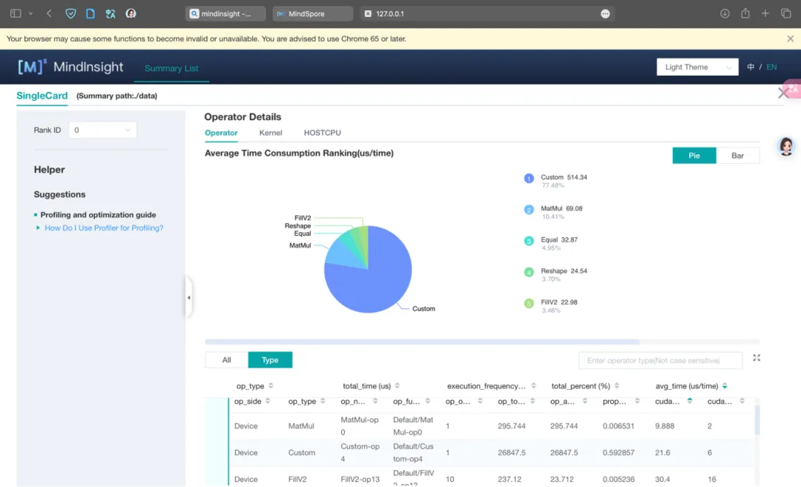801x487 pixels.
Task: Select the Pie chart view
Action: [x=694, y=156]
